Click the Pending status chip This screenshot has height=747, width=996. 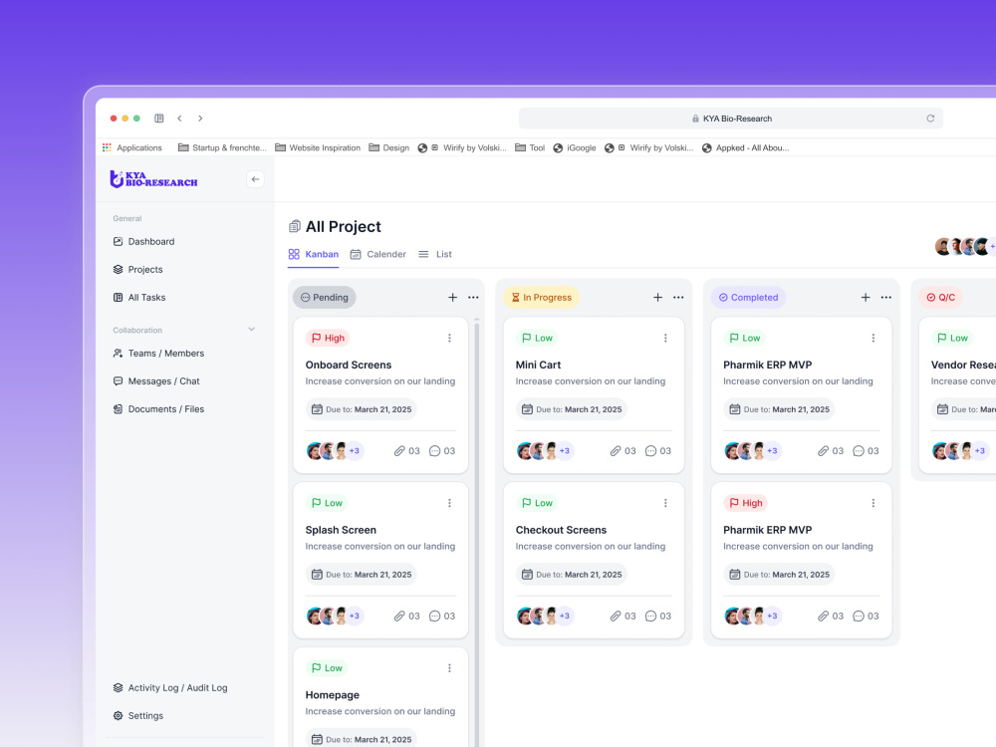coord(324,297)
